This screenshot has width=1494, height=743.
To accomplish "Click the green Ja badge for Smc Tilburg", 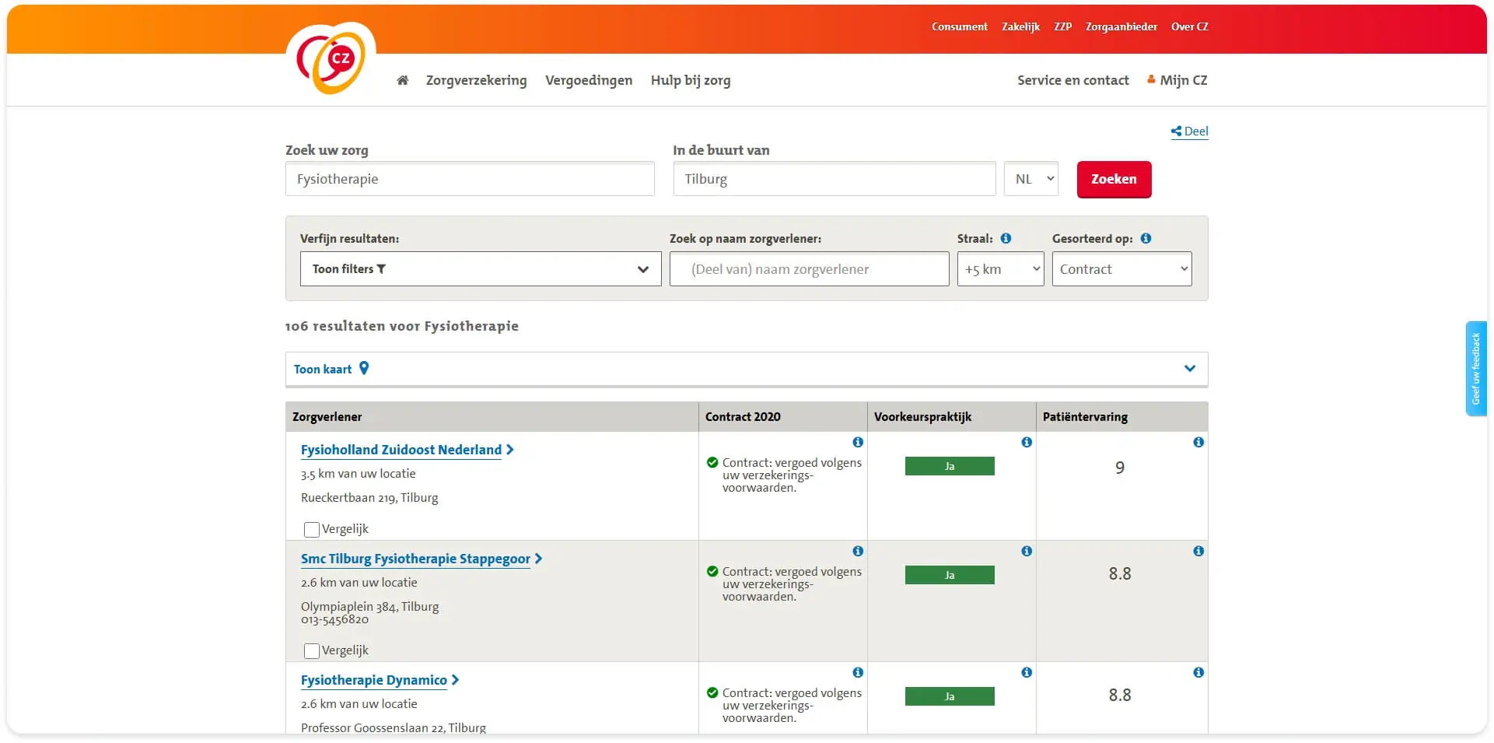I will tap(950, 575).
